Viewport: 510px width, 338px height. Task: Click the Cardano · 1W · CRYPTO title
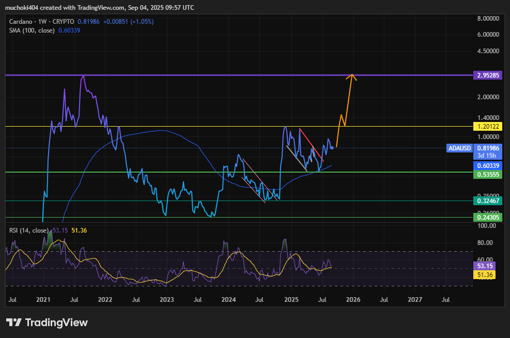[42, 22]
